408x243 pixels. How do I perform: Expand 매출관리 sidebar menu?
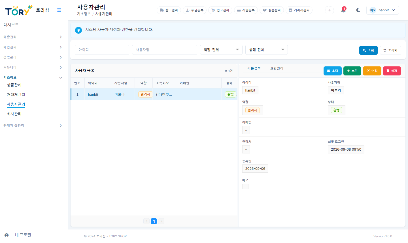coord(33,37)
